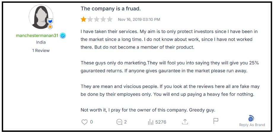Open comments via the speech bubble icon
This screenshot has width=273, height=132.
pos(119,122)
